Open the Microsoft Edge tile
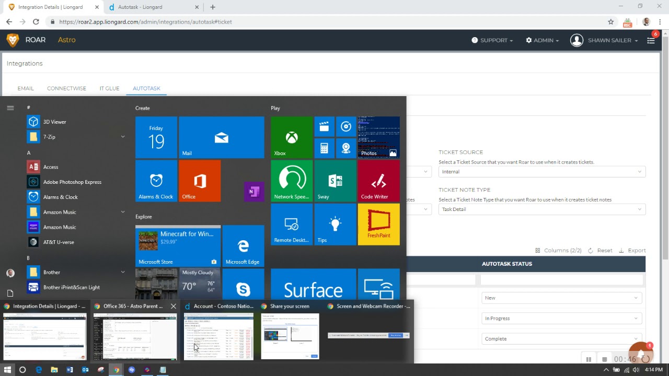 pyautogui.click(x=244, y=246)
